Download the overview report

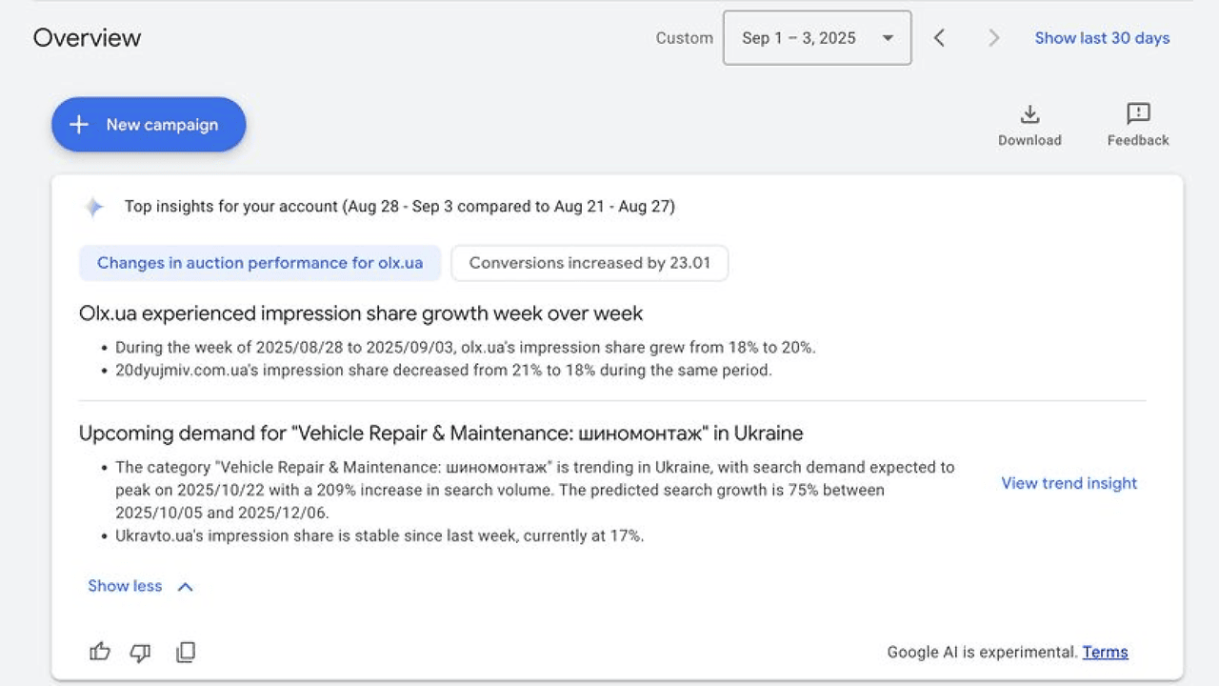click(1029, 125)
